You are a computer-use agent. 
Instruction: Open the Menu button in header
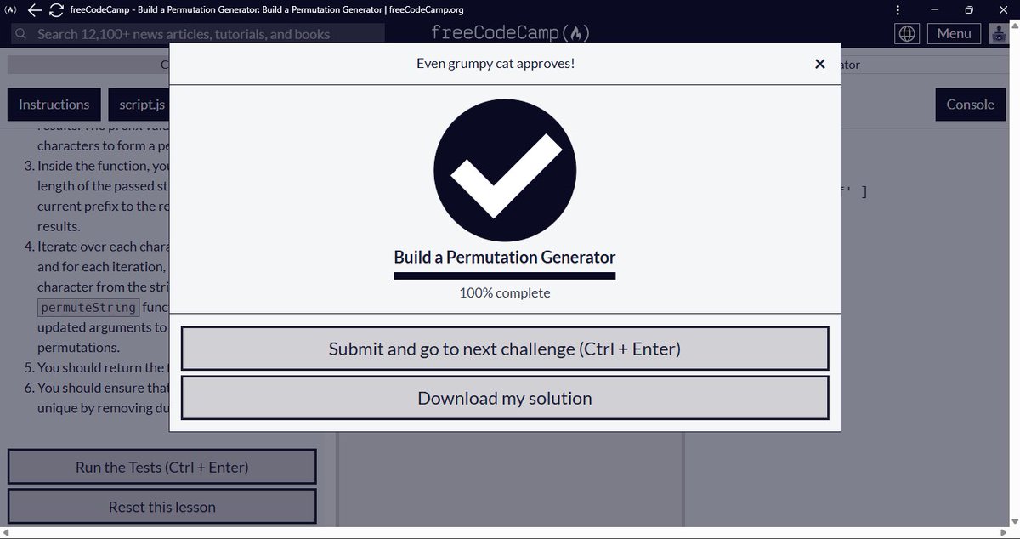click(954, 33)
